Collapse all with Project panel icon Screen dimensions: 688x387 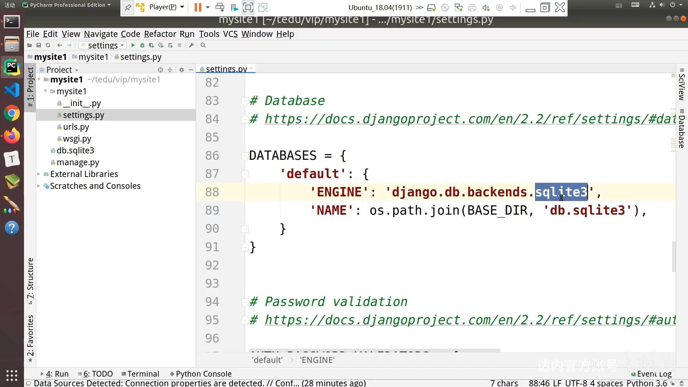point(170,70)
